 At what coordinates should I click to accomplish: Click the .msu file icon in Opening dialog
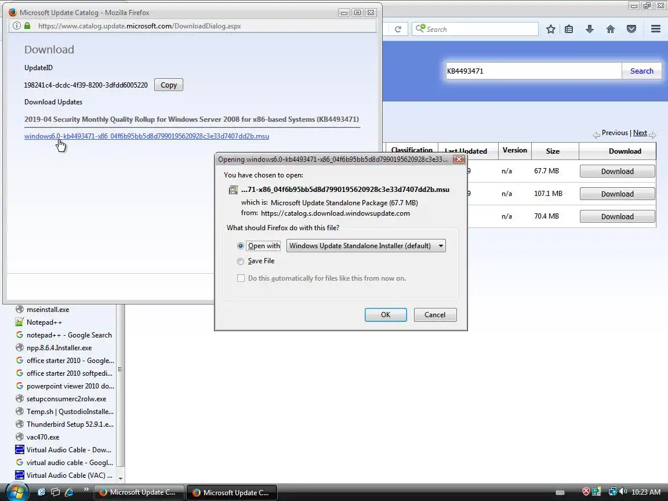pyautogui.click(x=233, y=190)
